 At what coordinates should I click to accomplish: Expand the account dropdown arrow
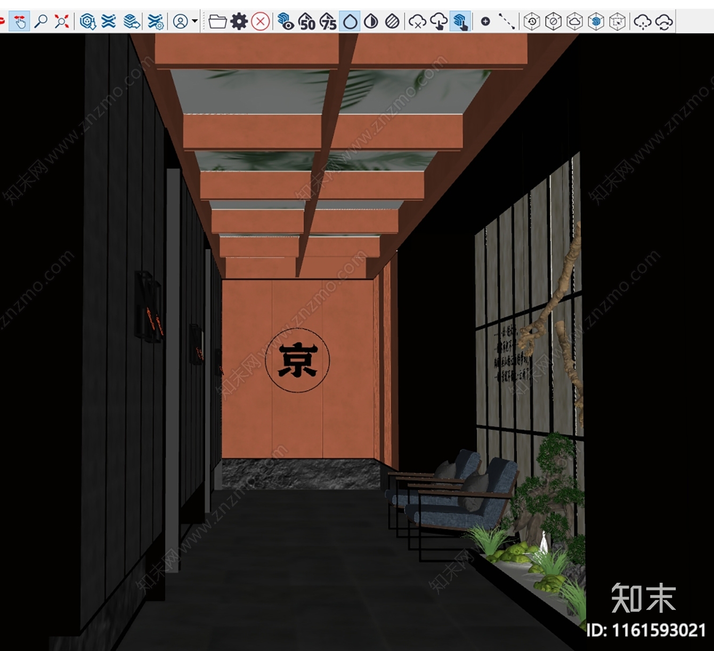(194, 21)
